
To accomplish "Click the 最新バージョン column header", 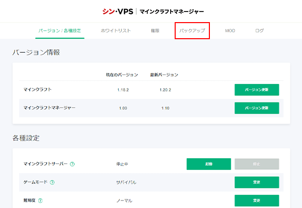I will click(x=164, y=75).
